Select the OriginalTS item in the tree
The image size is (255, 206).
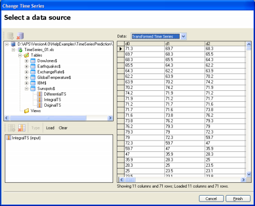coord(53,105)
